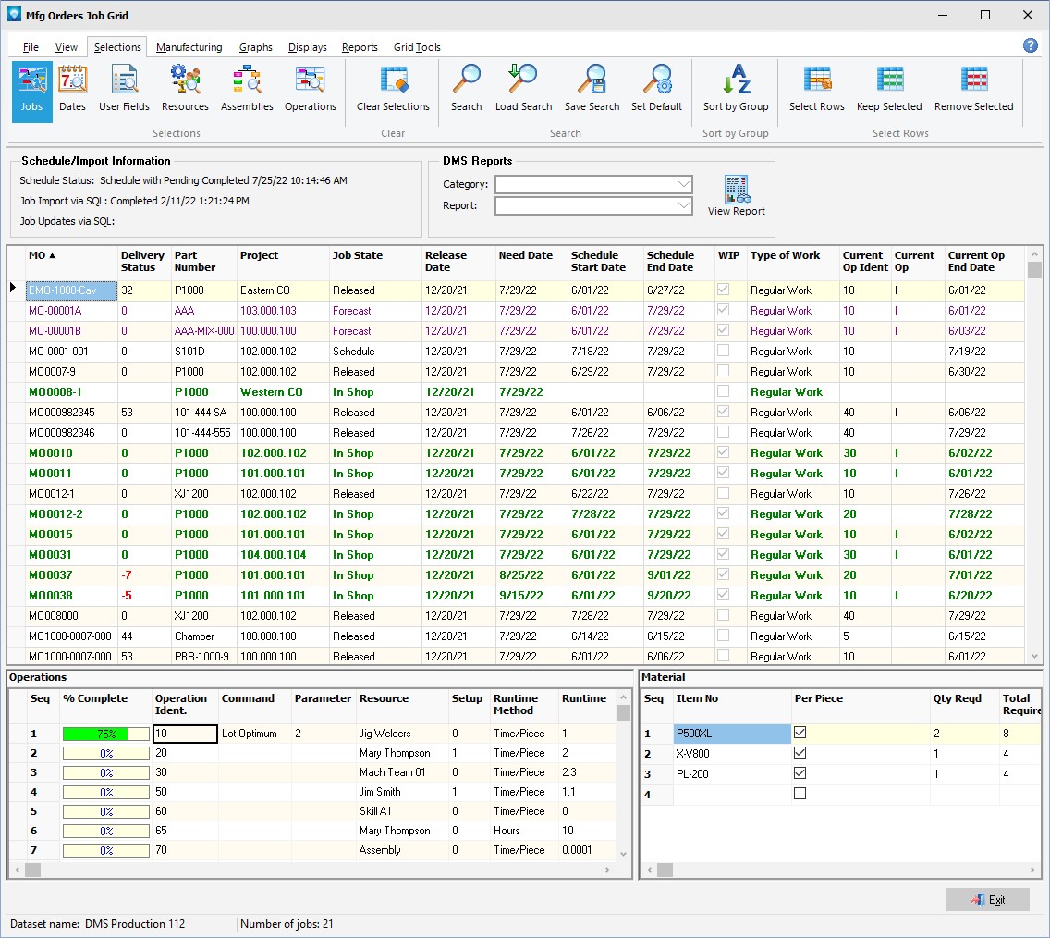1050x938 pixels.
Task: Switch to the Manufacturing tab
Action: pos(189,47)
